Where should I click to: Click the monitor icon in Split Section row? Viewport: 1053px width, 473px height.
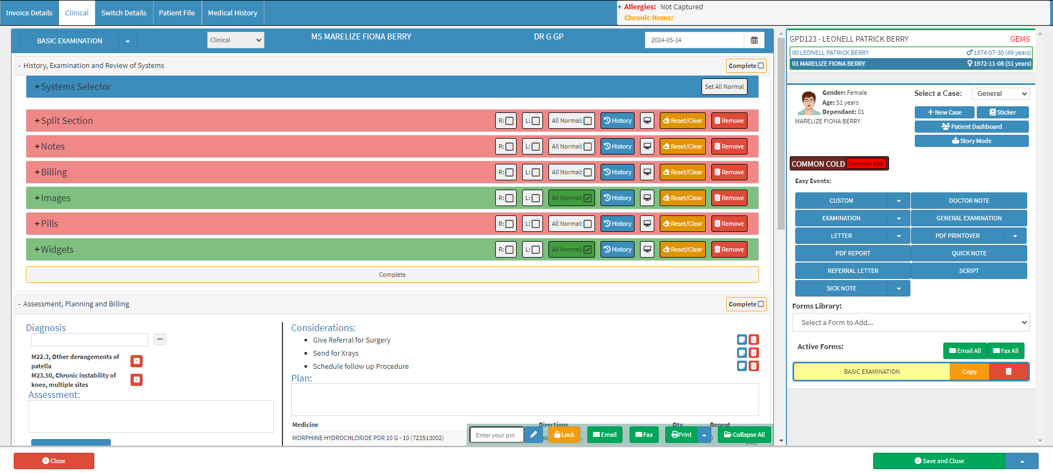[647, 121]
